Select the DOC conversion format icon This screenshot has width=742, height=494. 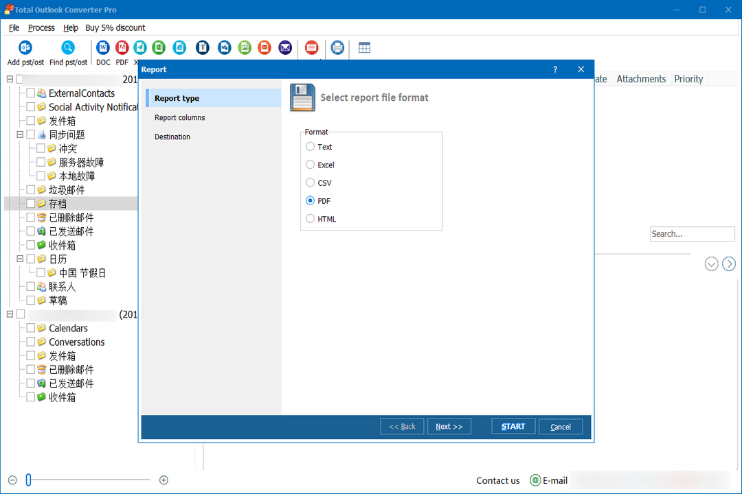(102, 47)
